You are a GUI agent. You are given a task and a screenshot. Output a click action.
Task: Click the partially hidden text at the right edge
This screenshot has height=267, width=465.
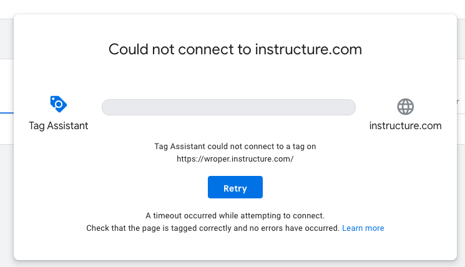(459, 102)
